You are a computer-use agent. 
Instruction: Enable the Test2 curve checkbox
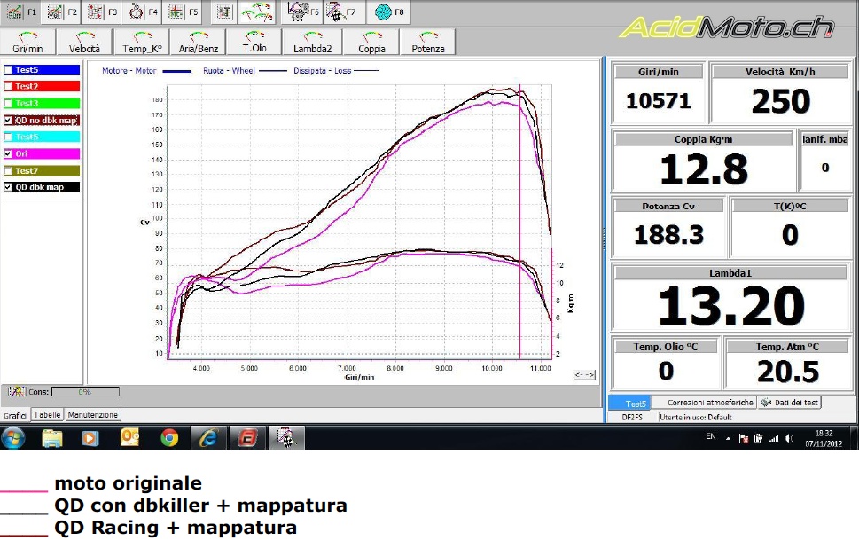(9, 87)
